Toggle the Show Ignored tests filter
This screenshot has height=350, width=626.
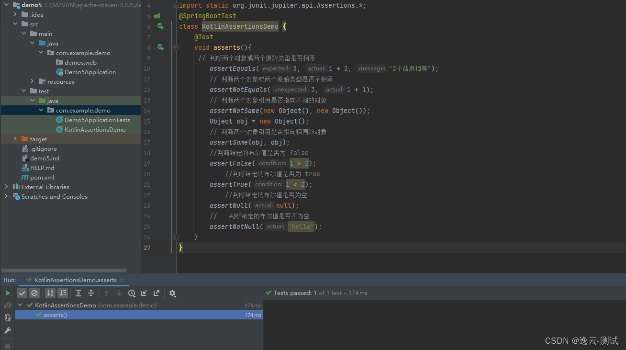[34, 293]
